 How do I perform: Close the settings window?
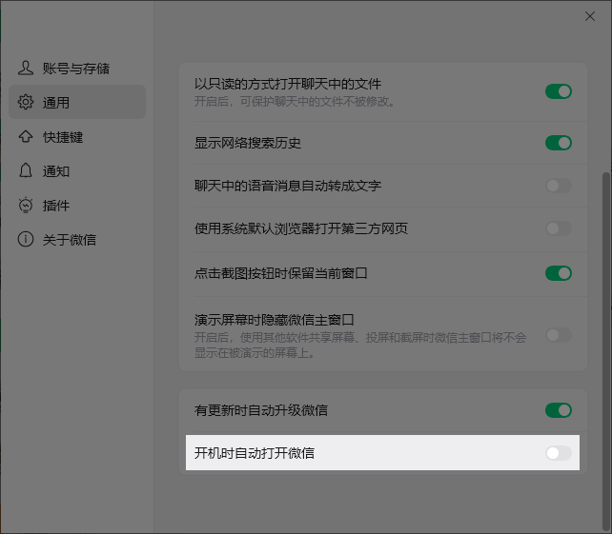click(x=590, y=16)
